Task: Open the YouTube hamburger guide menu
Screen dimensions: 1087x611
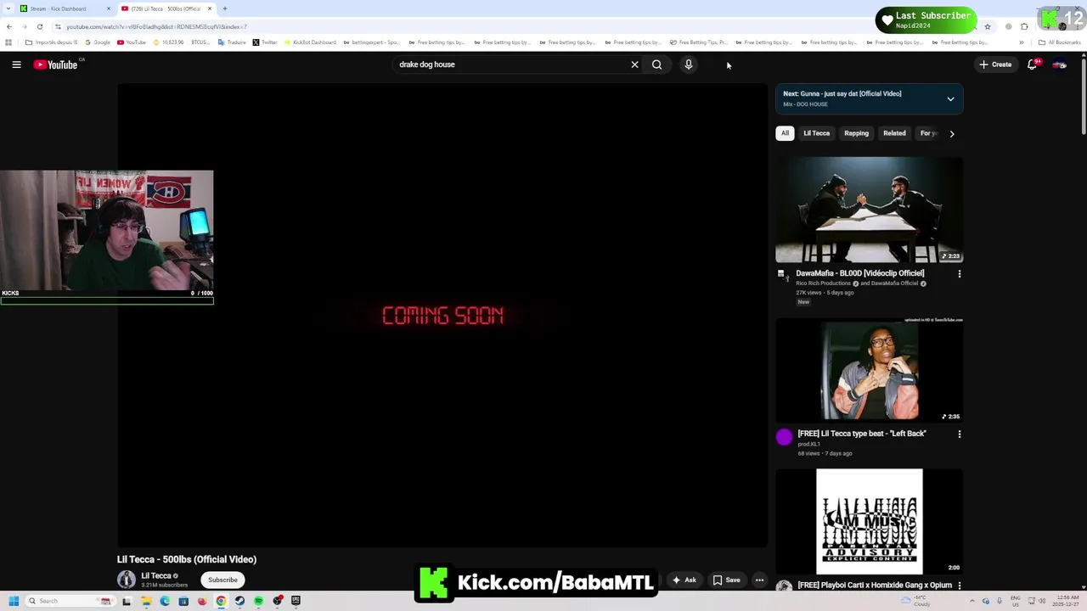Action: click(x=16, y=64)
